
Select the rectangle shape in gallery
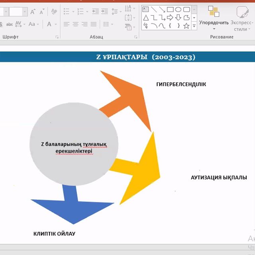[170, 9]
